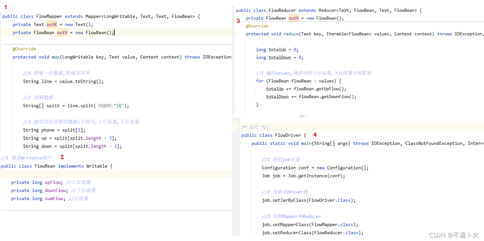Click the line 'String phone = split[1];'
The image size is (484, 241).
[54, 130]
